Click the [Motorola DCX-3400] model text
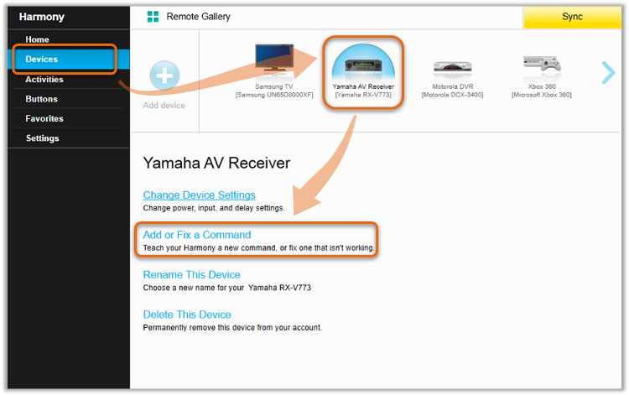 click(x=453, y=95)
